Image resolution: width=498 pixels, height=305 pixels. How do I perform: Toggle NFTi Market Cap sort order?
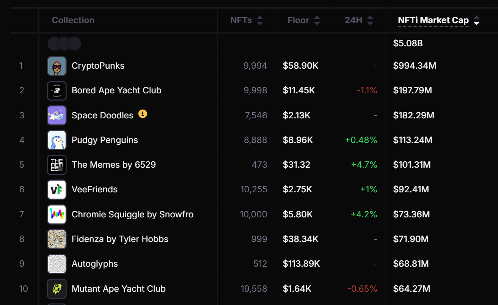[477, 20]
